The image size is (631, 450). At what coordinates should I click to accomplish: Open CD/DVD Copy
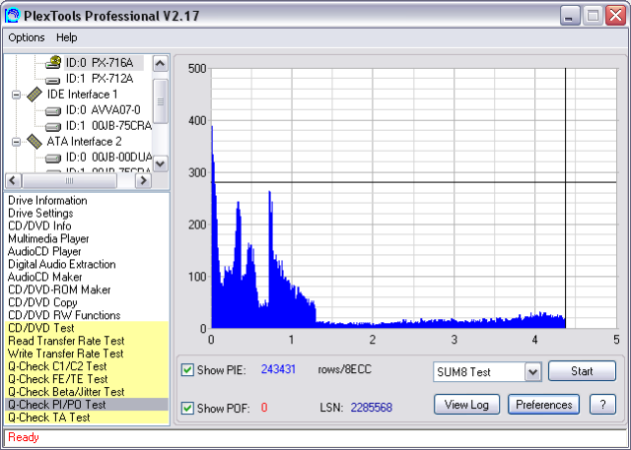click(42, 302)
